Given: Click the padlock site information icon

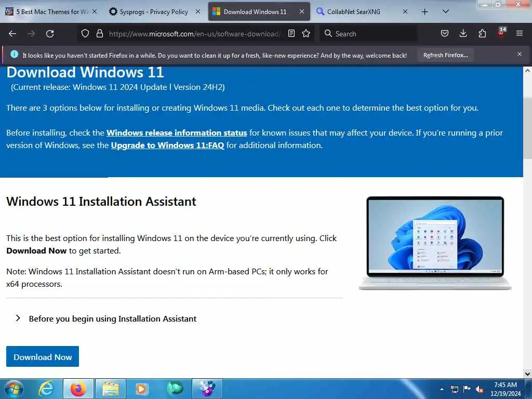Looking at the screenshot, I should [99, 33].
